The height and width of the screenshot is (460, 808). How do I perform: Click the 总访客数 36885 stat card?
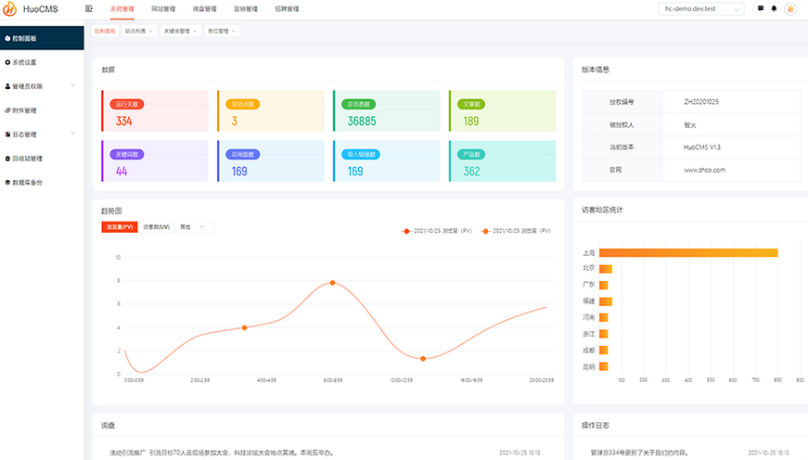click(387, 110)
